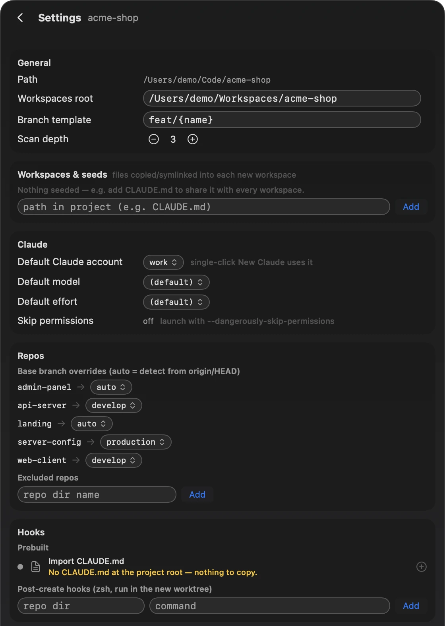Increase scan depth with plus icon
This screenshot has width=445, height=626.
tap(193, 139)
